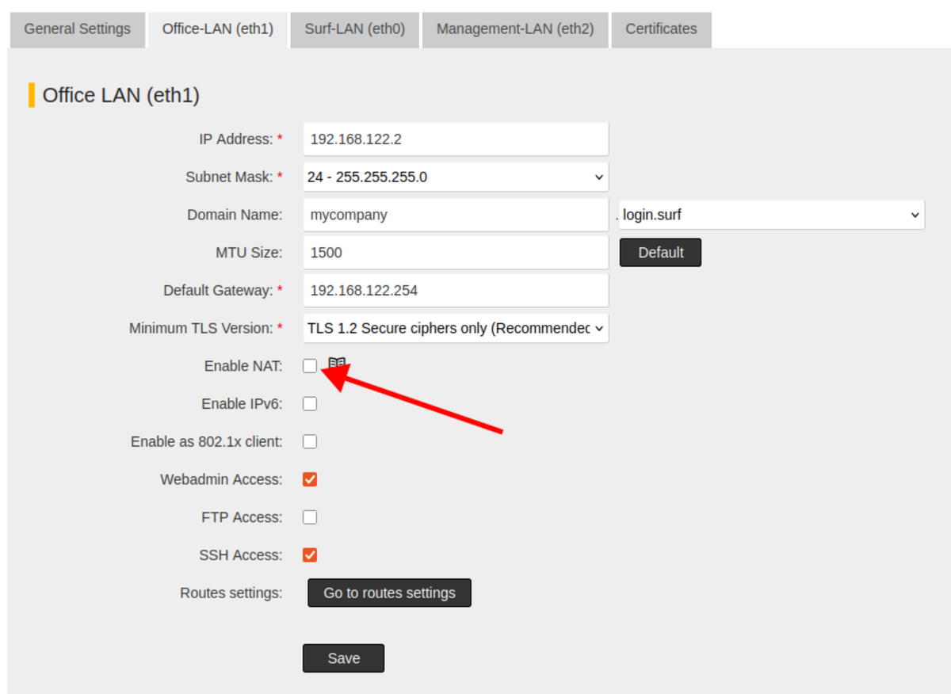Image resolution: width=951 pixels, height=694 pixels.
Task: Click the Domain Name label
Action: [x=235, y=215]
